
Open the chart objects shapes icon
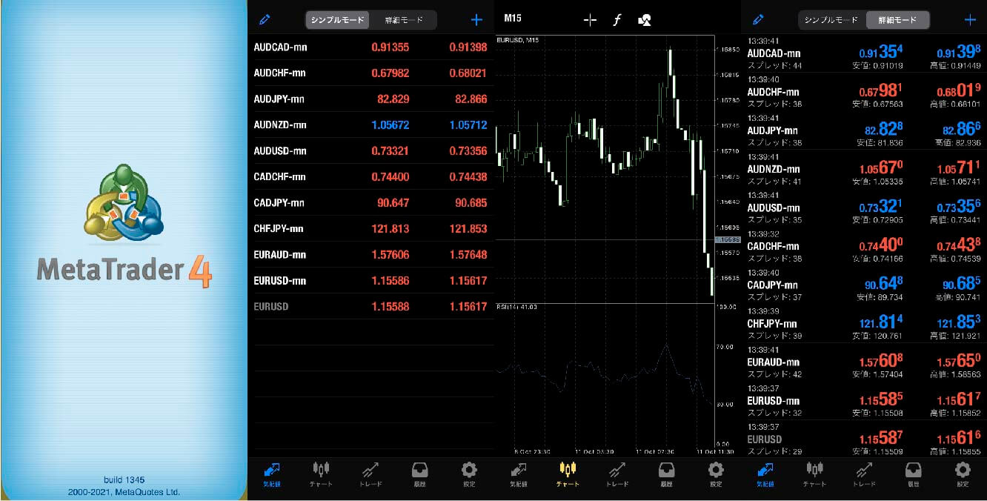pyautogui.click(x=644, y=20)
